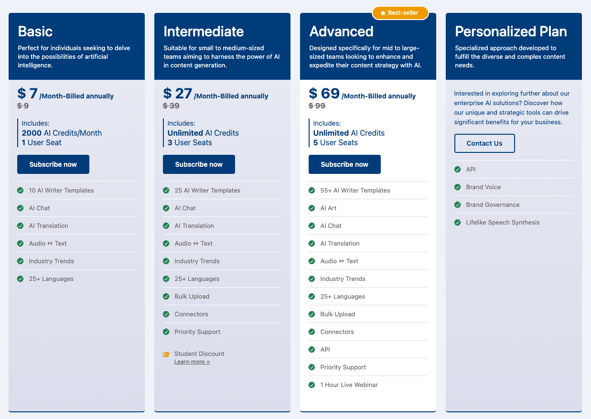The height and width of the screenshot is (419, 591).
Task: Click the graduation cap Student Discount icon
Action: click(166, 355)
